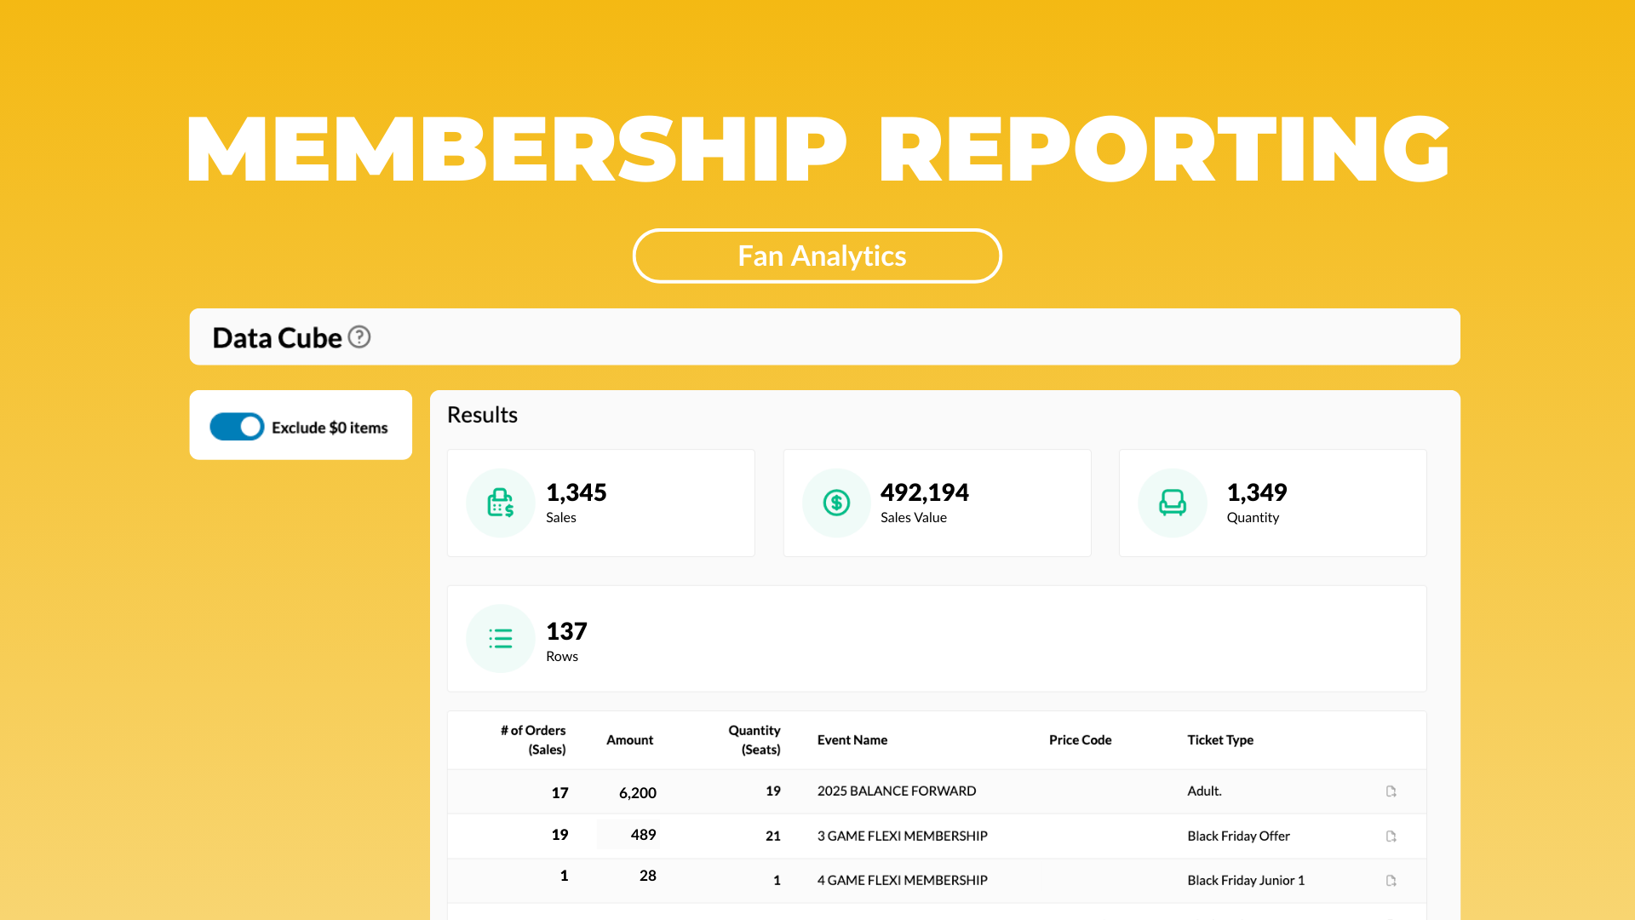Click the Quantity seat icon

[x=1172, y=503]
